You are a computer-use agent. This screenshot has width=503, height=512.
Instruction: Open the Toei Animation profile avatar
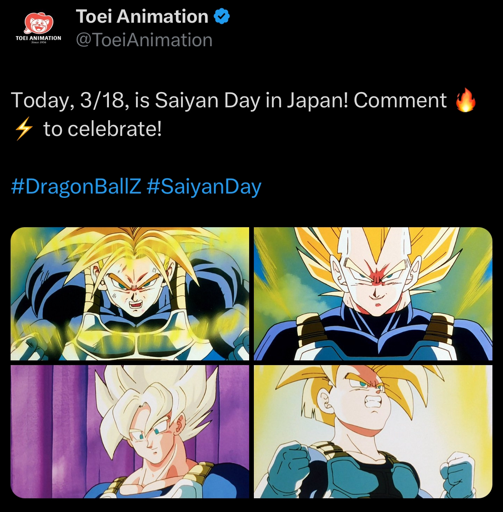(x=38, y=28)
